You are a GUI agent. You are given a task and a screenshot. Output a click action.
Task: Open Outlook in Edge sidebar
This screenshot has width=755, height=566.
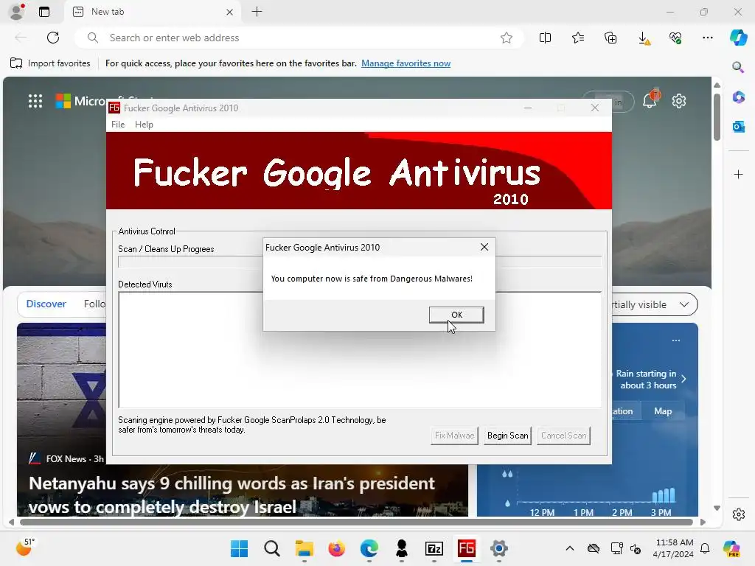tap(738, 127)
